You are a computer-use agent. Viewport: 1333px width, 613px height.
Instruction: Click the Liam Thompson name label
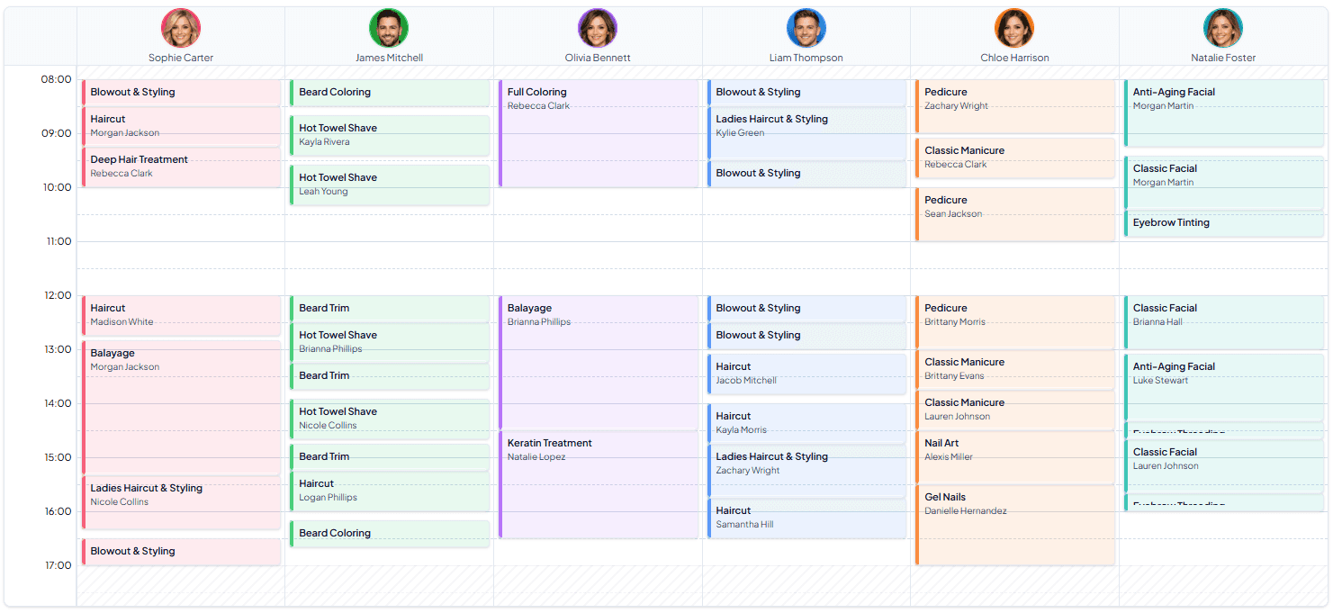pyautogui.click(x=806, y=57)
